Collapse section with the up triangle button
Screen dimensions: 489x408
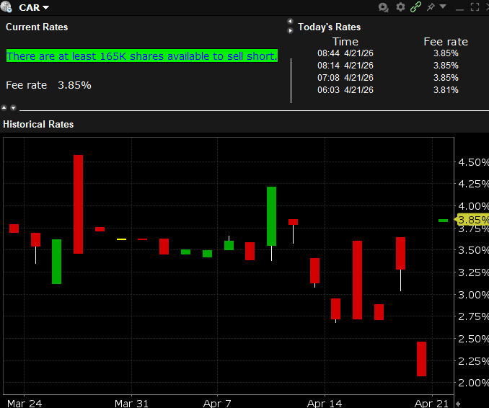4,107
